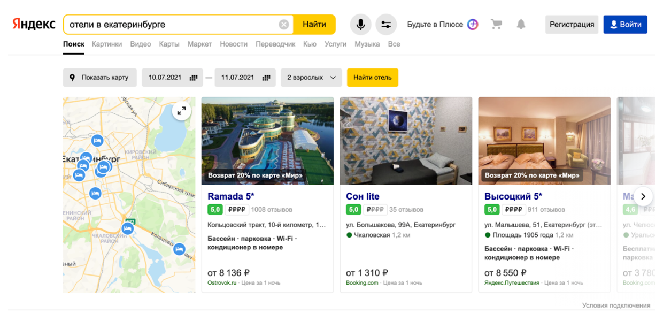Open the shopping cart icon
This screenshot has width=671, height=321.
(x=496, y=25)
